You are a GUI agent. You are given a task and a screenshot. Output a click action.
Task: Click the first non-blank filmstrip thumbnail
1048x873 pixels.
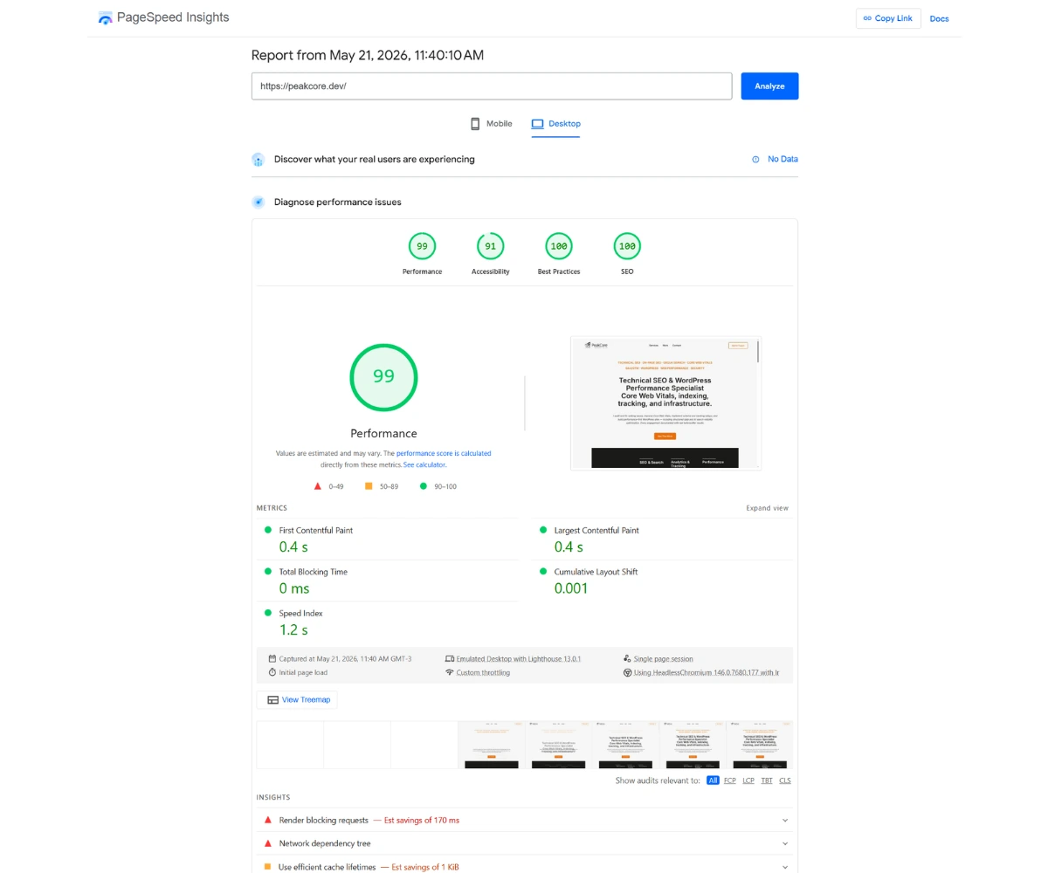tap(492, 745)
